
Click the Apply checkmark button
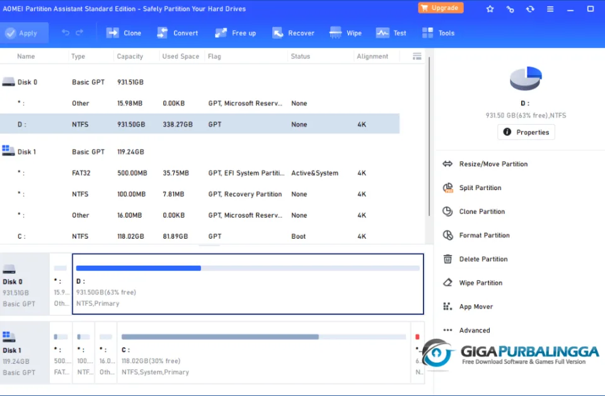coord(24,33)
